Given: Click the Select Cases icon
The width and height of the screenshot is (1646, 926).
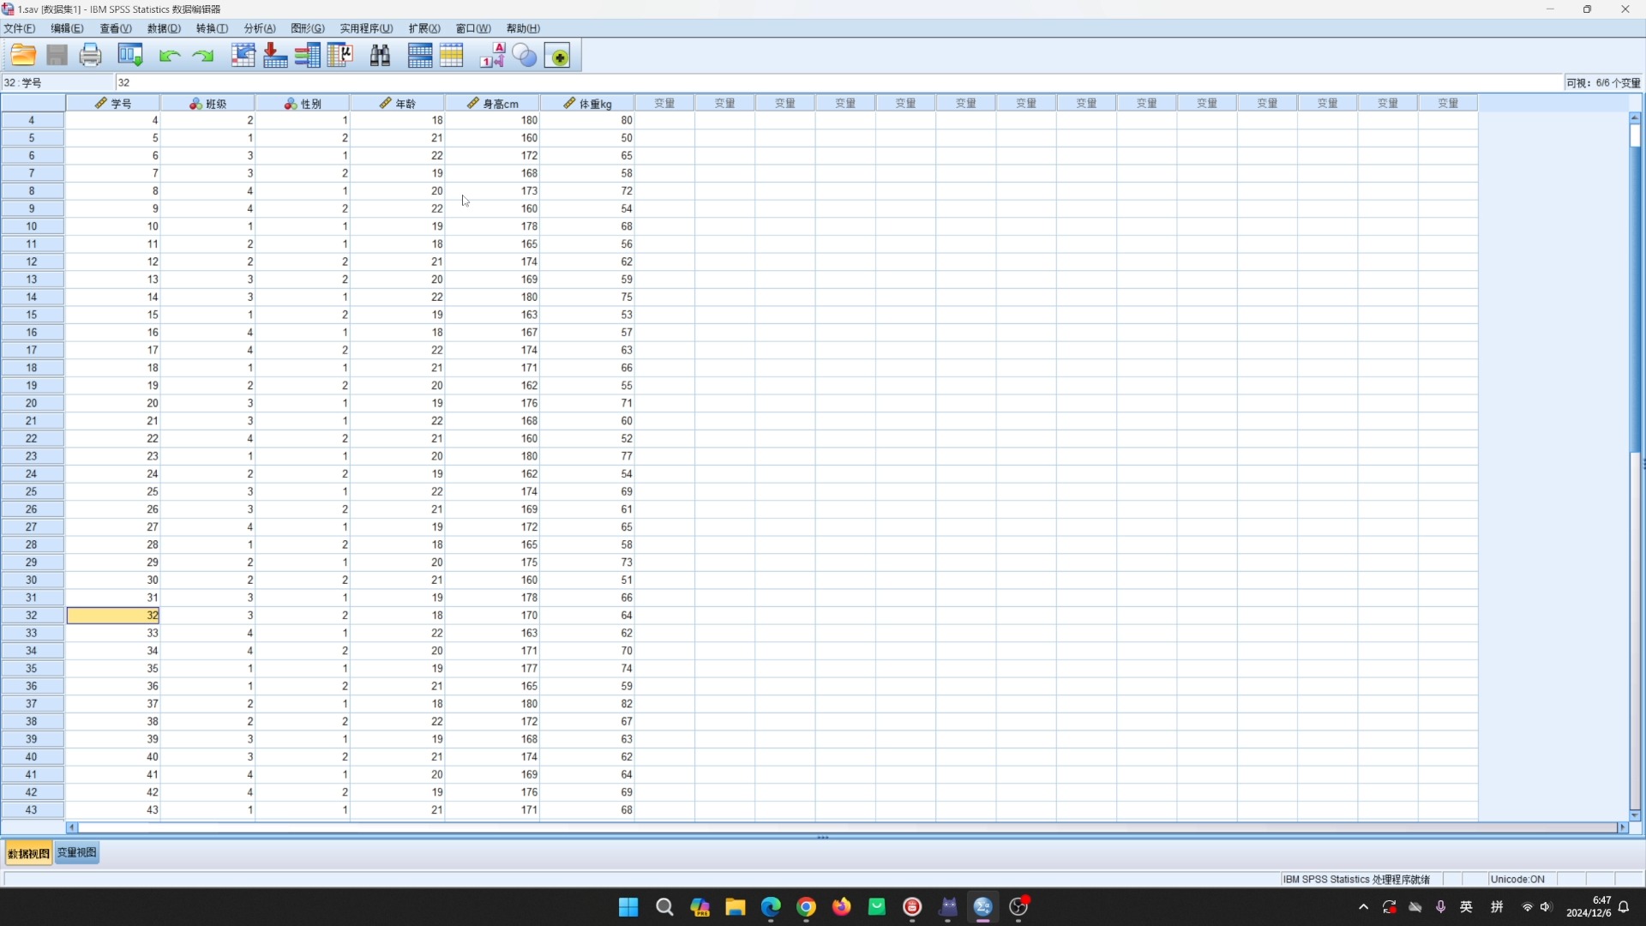Looking at the screenshot, I should click(452, 56).
